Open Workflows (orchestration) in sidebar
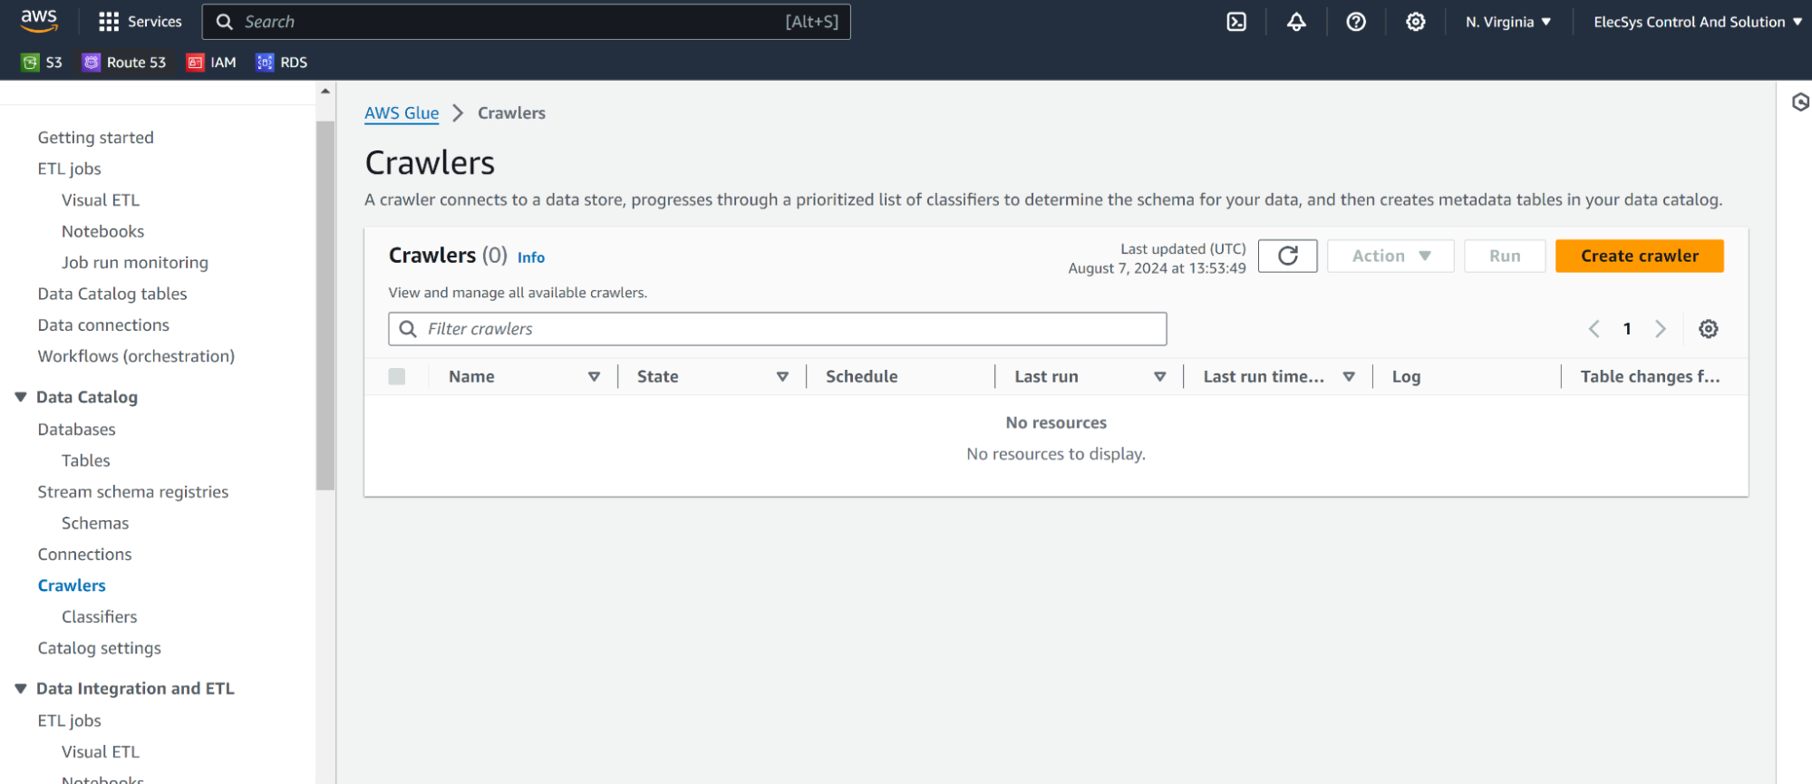Screen dimensions: 1812x784 pos(136,356)
